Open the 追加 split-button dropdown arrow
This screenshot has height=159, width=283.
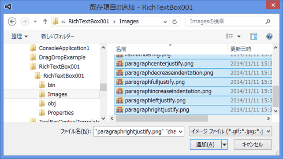click(x=224, y=144)
